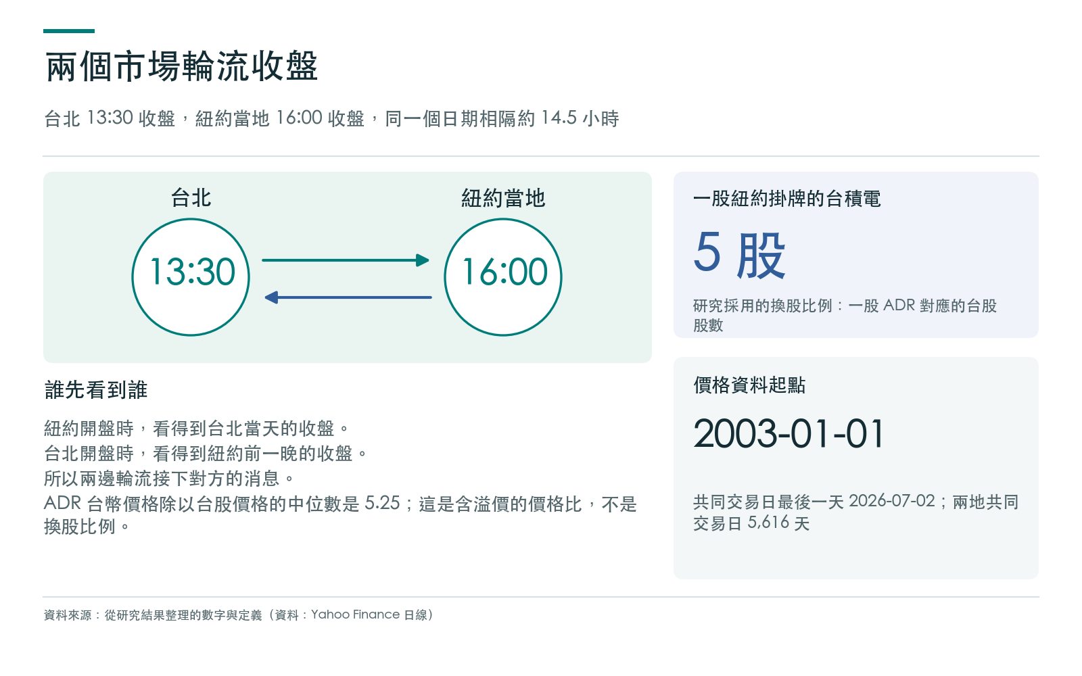Click the sentence 所以兩邊輪流接下對方的消息。
The height and width of the screenshot is (676, 1082).
(x=170, y=479)
